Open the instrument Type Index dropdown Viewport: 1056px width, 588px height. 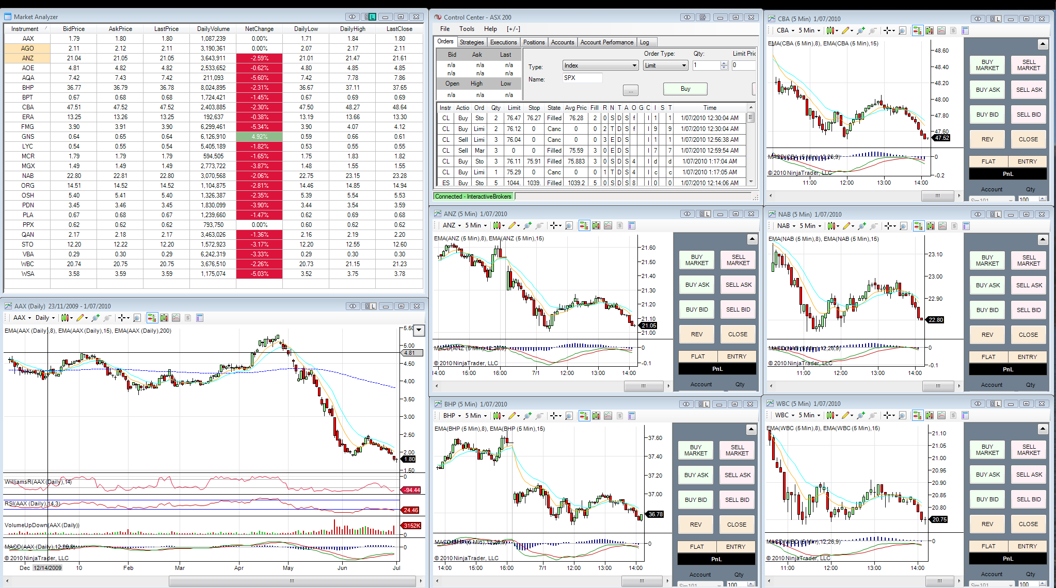[601, 66]
